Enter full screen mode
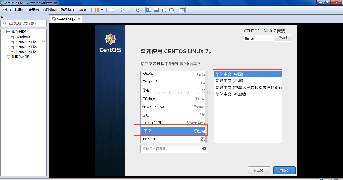343x180 pixels. click(x=164, y=10)
